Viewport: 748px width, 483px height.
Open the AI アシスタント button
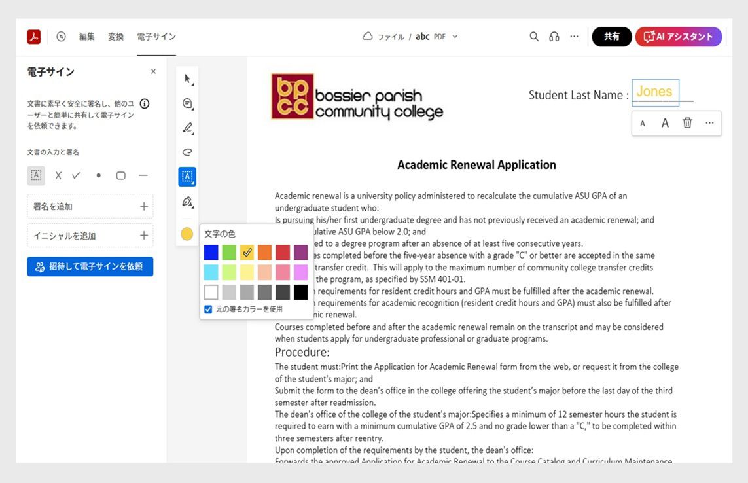[x=679, y=36]
